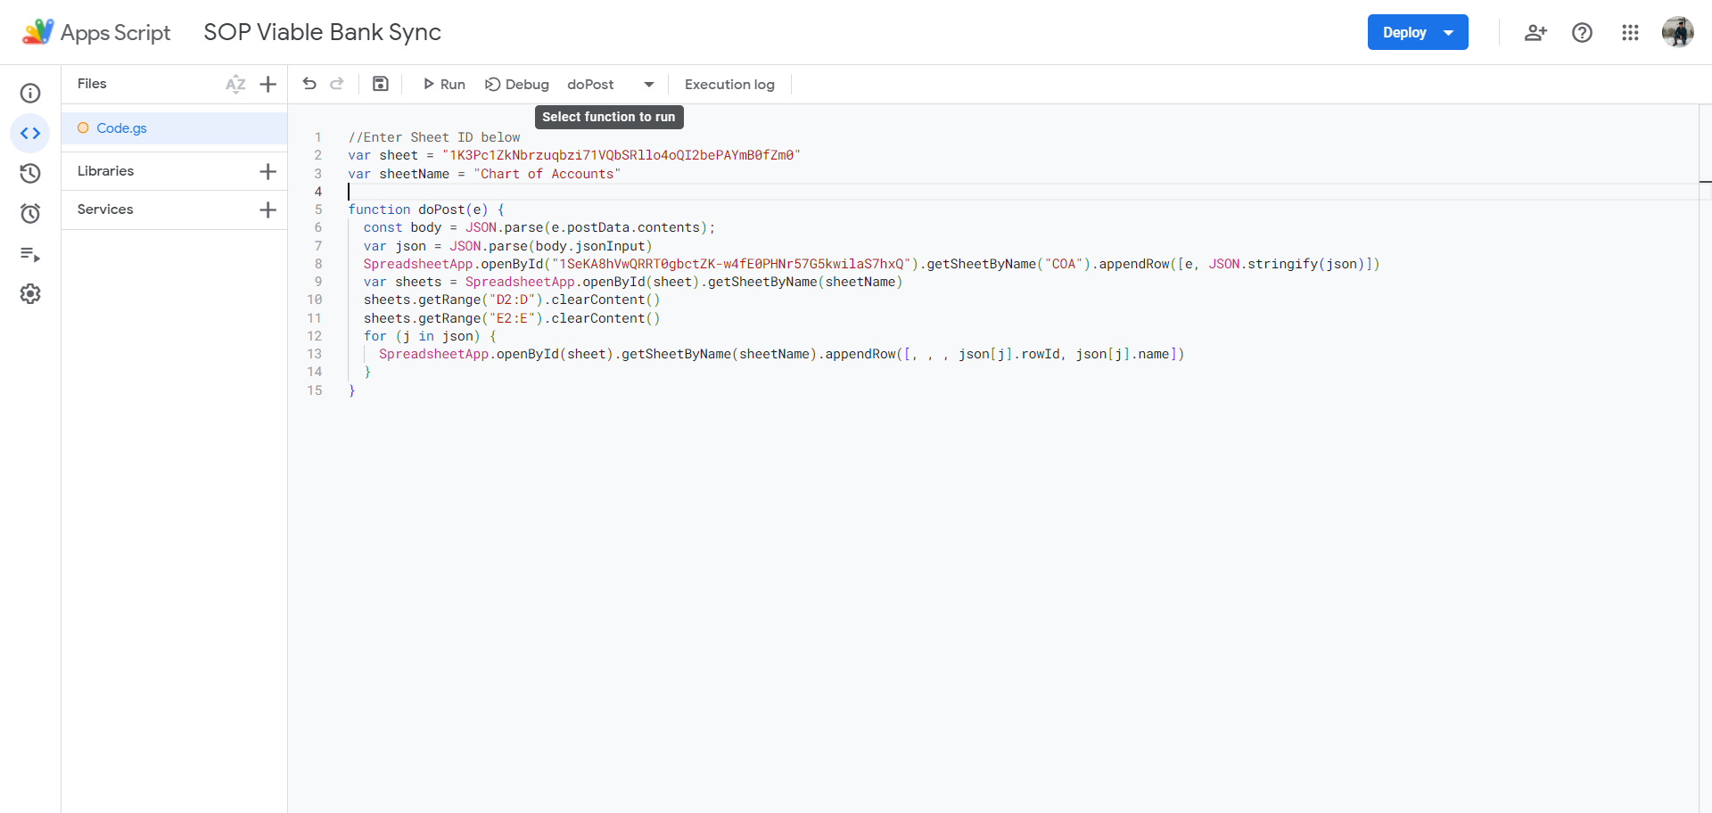Click the const body JSON.parse line
The height and width of the screenshot is (813, 1712).
[539, 227]
